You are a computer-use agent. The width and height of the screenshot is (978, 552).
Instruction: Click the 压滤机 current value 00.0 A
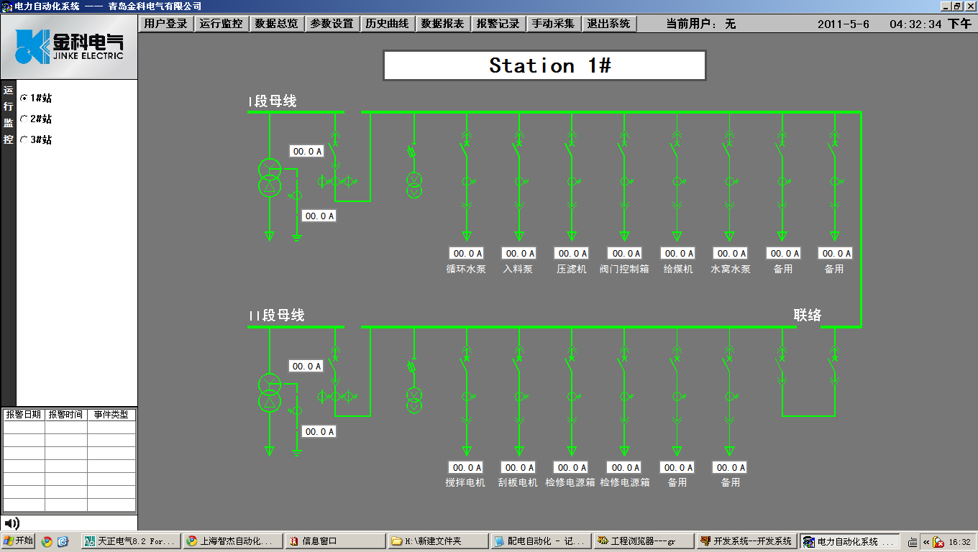[572, 253]
